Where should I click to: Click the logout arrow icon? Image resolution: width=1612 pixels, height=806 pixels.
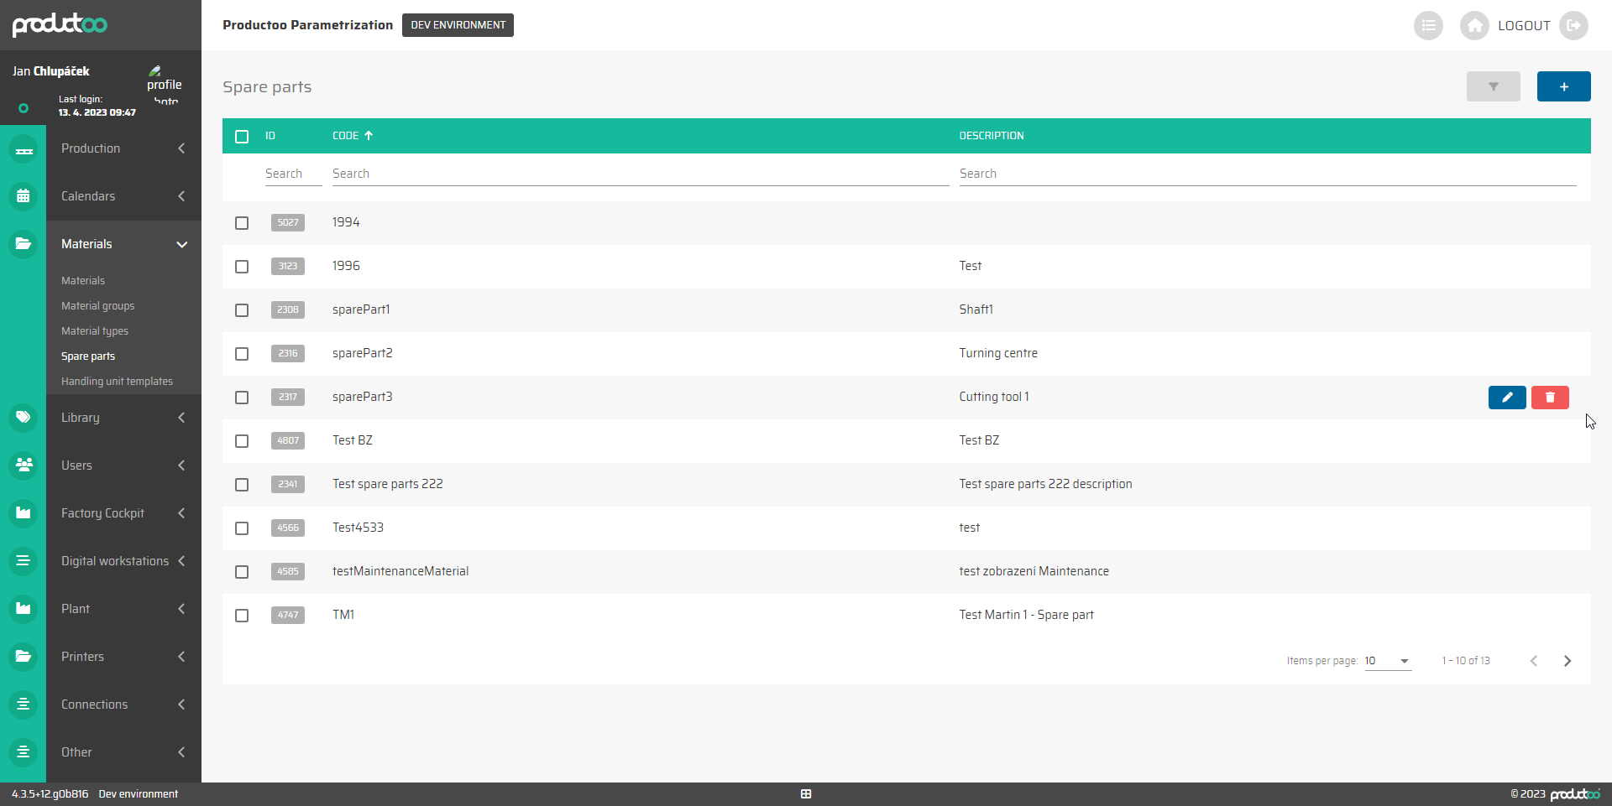(x=1574, y=25)
